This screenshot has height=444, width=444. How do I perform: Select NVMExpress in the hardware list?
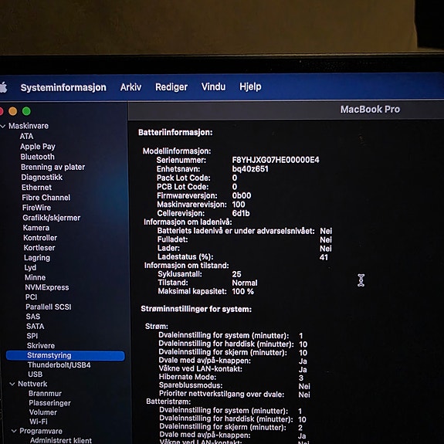tap(47, 287)
